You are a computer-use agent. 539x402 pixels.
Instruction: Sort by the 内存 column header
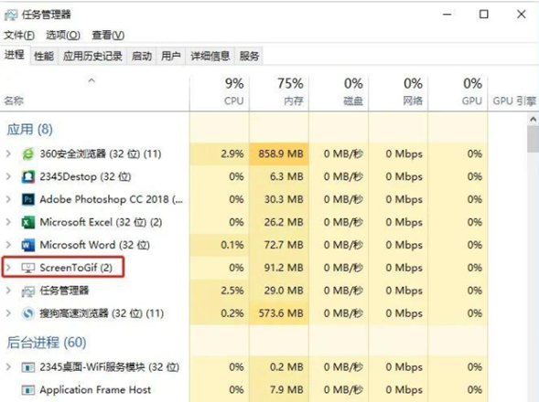[279, 92]
